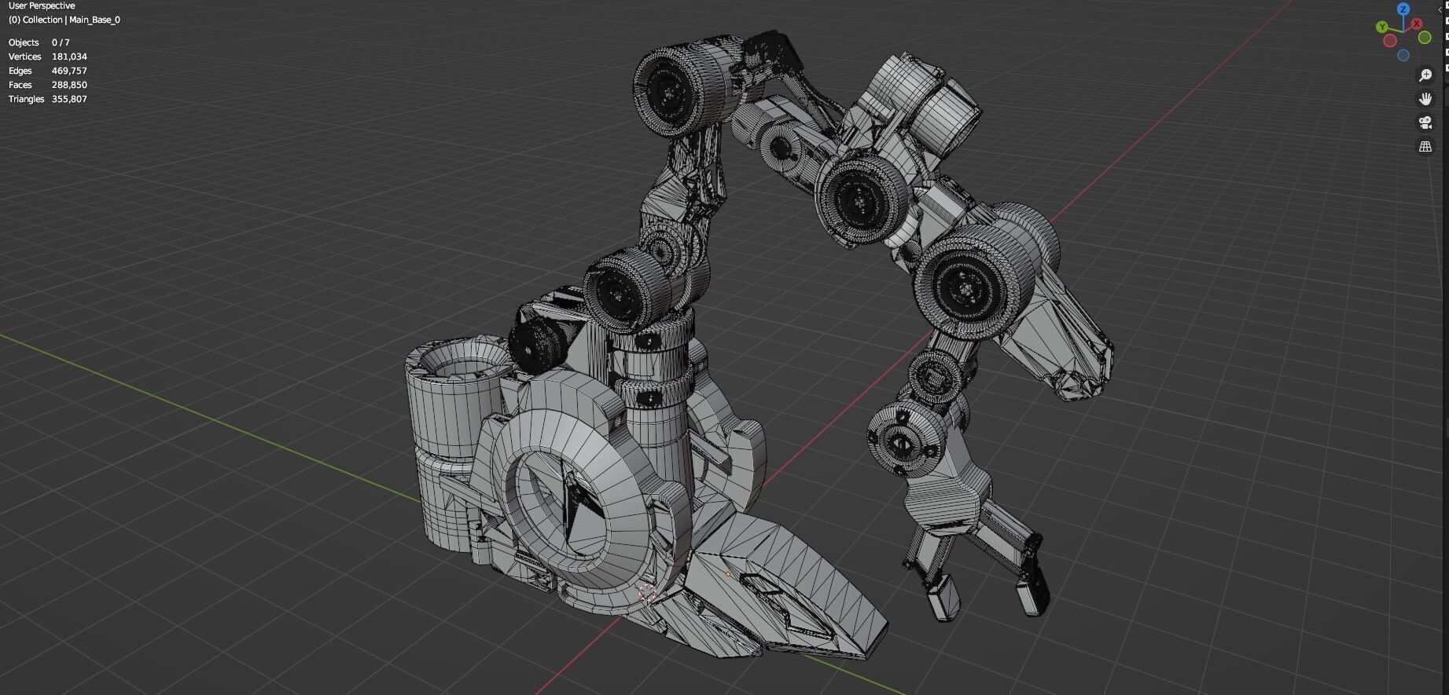Viewport: 1449px width, 695px height.
Task: Click the zoom view magnifier icon
Action: [1425, 75]
